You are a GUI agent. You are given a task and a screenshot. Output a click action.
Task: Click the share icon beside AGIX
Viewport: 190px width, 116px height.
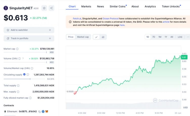(51, 8)
